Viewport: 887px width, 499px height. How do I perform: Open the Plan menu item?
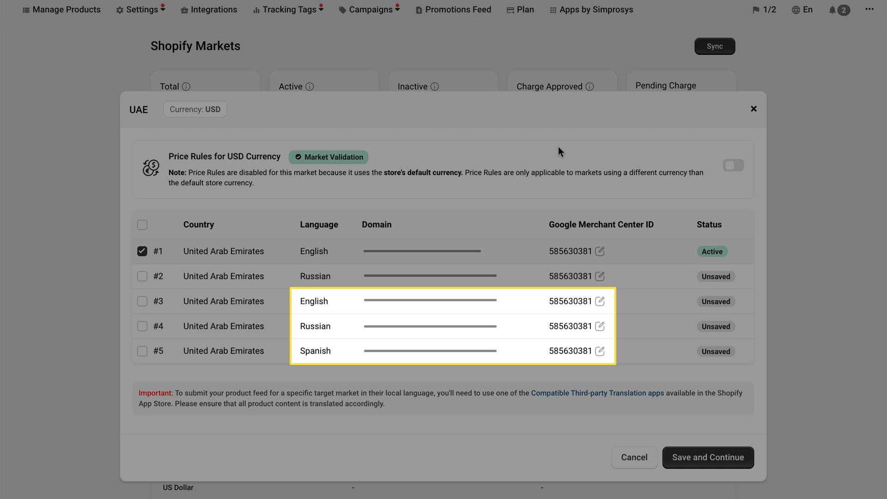coord(520,9)
